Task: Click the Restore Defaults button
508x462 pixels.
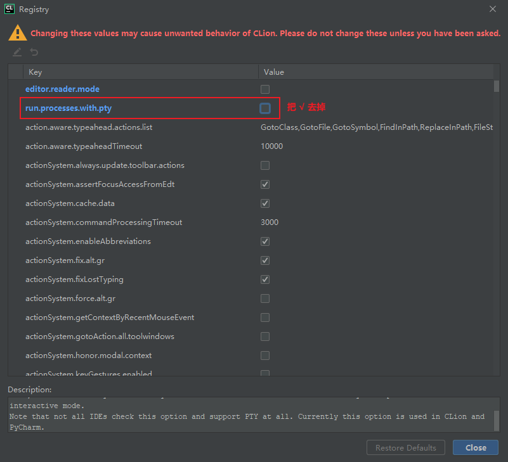Action: click(x=405, y=447)
